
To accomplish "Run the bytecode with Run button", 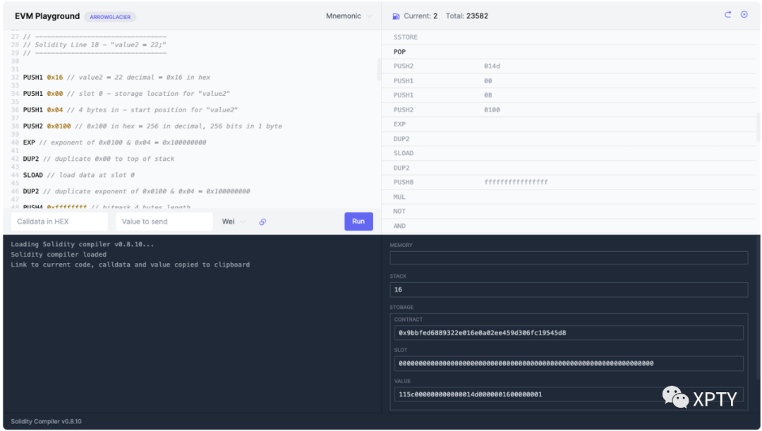I will 358,221.
